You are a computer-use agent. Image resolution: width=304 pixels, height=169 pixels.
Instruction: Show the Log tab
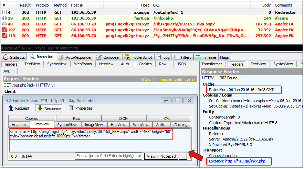click(x=163, y=57)
